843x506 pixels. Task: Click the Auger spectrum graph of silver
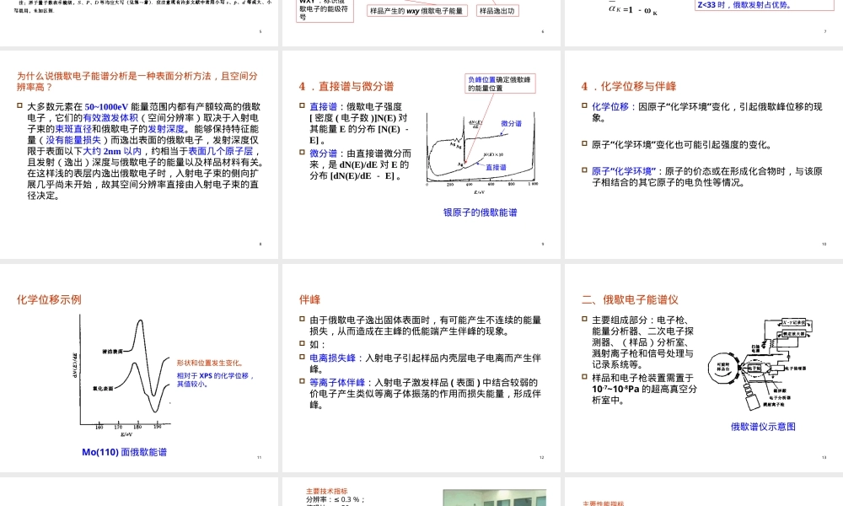481,153
